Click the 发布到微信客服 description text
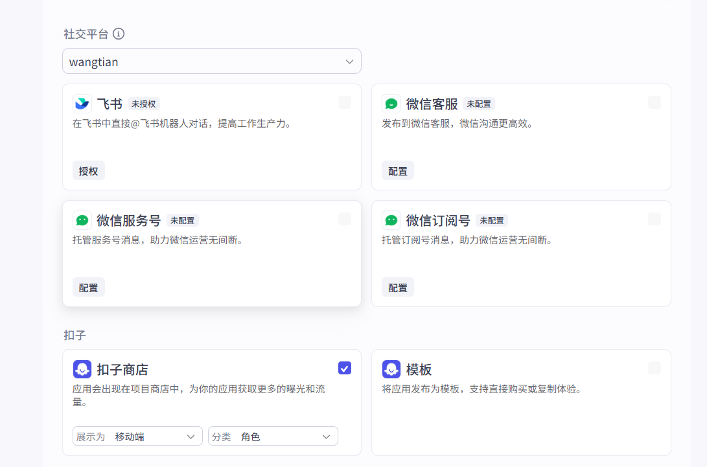707x467 pixels. click(458, 124)
